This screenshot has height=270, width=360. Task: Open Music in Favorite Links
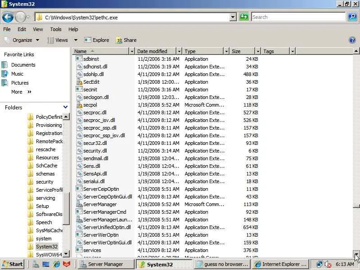click(x=17, y=74)
